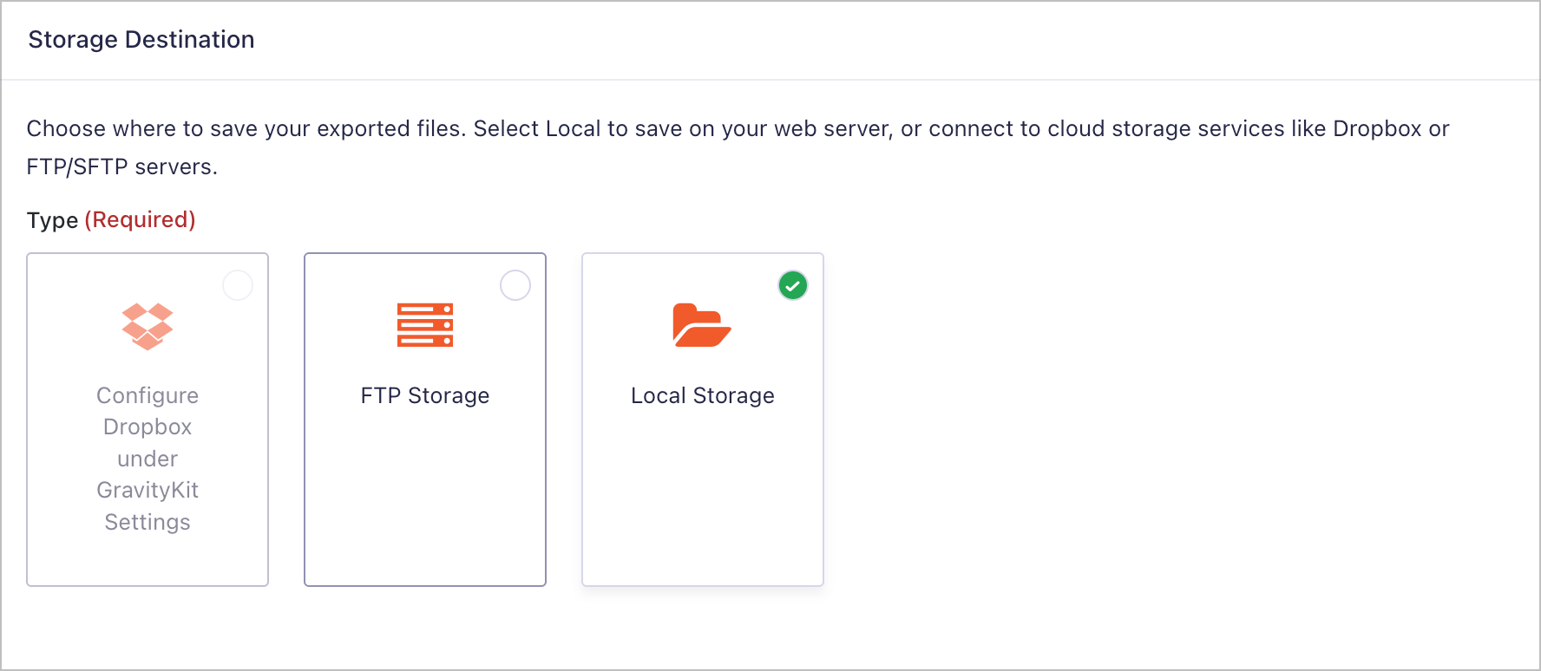1541x671 pixels.
Task: Select the Dropbox radio button
Action: [238, 285]
